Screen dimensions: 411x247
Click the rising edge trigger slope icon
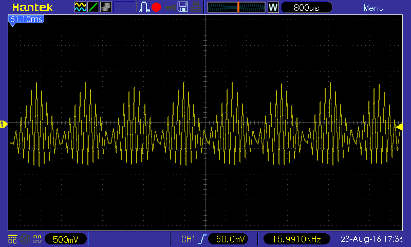click(202, 239)
